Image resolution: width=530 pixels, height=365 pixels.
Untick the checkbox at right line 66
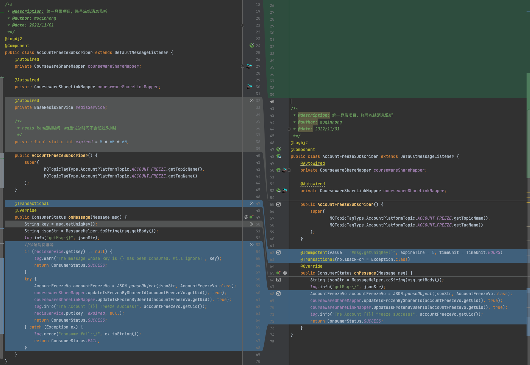tap(279, 280)
